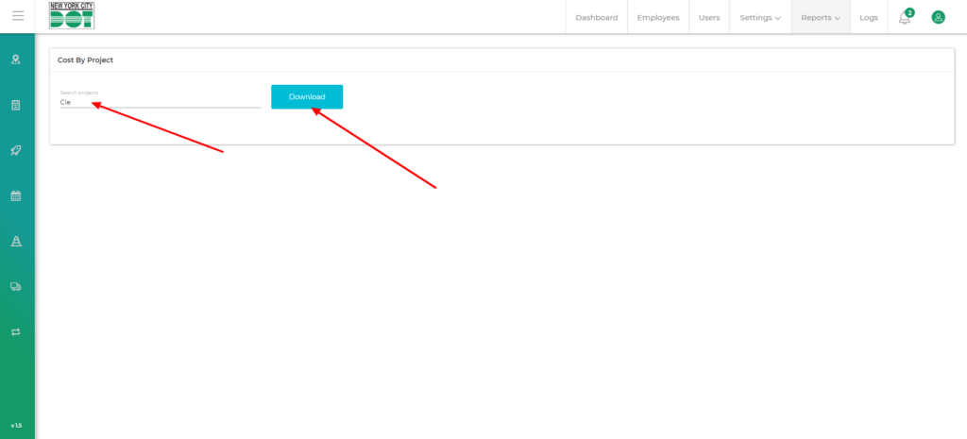The height and width of the screenshot is (439, 967).
Task: Open the Logs page
Action: pyautogui.click(x=868, y=17)
